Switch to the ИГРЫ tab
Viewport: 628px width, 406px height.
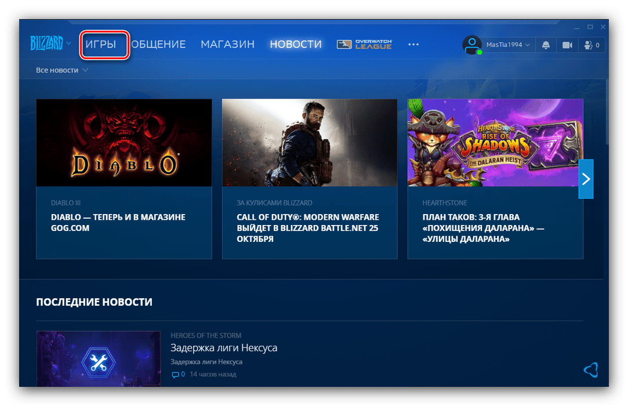tap(101, 44)
